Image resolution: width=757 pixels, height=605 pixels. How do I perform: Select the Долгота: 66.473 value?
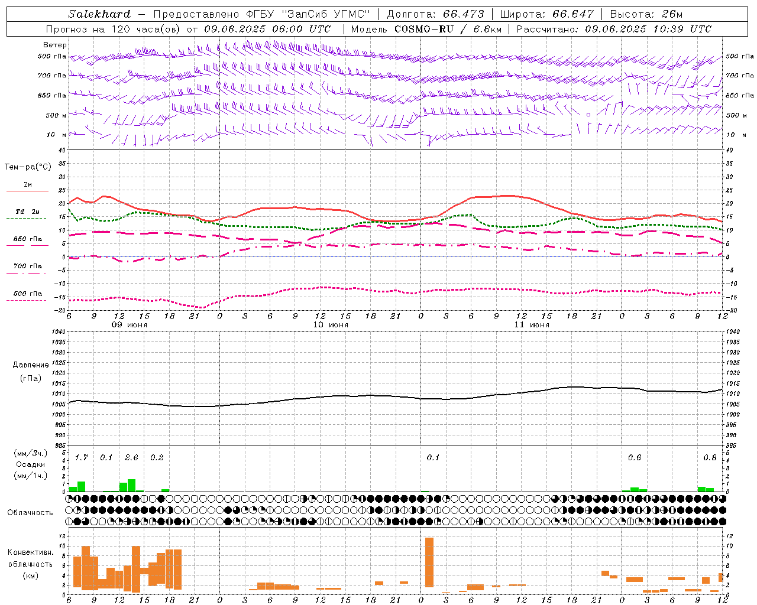tap(434, 14)
